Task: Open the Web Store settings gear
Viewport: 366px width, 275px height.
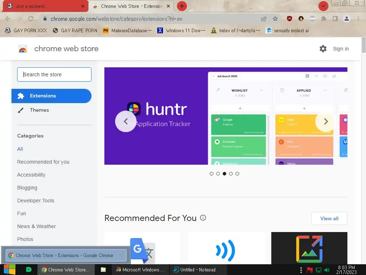Action: (323, 49)
